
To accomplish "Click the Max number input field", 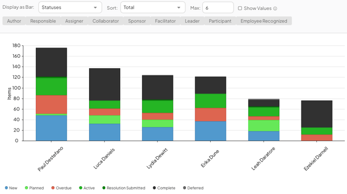I will coord(218,8).
